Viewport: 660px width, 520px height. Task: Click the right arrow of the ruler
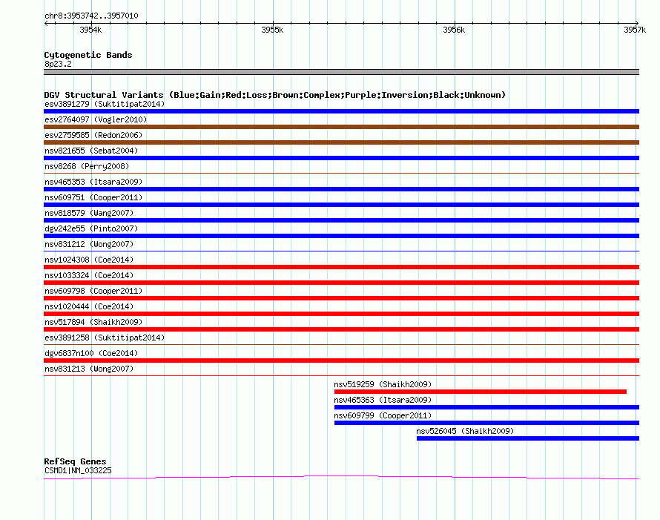click(x=637, y=23)
